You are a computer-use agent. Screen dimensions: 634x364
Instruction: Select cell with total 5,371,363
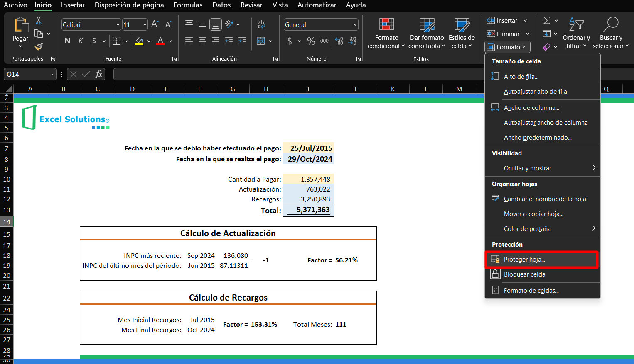click(308, 210)
